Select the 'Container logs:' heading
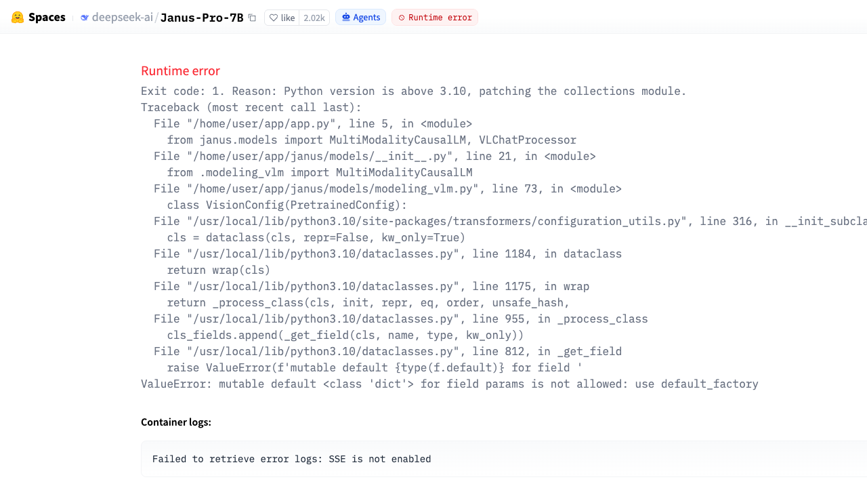The image size is (867, 488). tap(176, 422)
